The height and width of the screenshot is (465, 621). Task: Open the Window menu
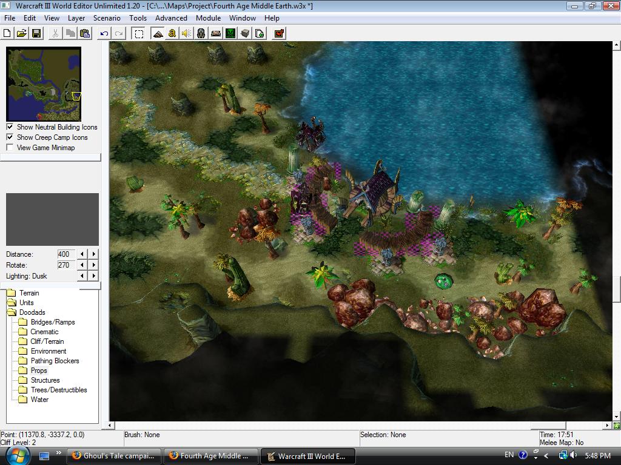[x=243, y=18]
